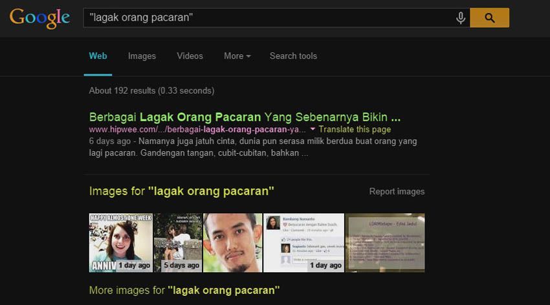The width and height of the screenshot is (550, 305).
Task: Switch to the Images tab
Action: point(142,56)
